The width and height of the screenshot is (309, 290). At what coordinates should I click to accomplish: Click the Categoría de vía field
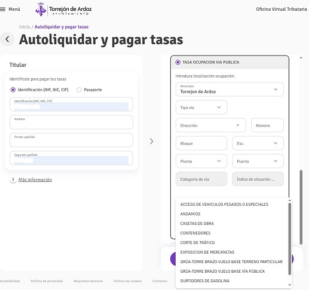[201, 179]
